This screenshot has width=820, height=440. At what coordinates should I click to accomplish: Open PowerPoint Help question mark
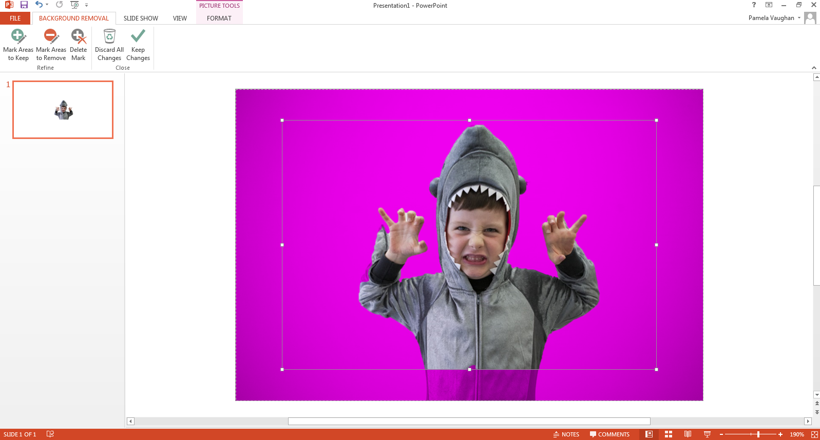[x=754, y=5]
